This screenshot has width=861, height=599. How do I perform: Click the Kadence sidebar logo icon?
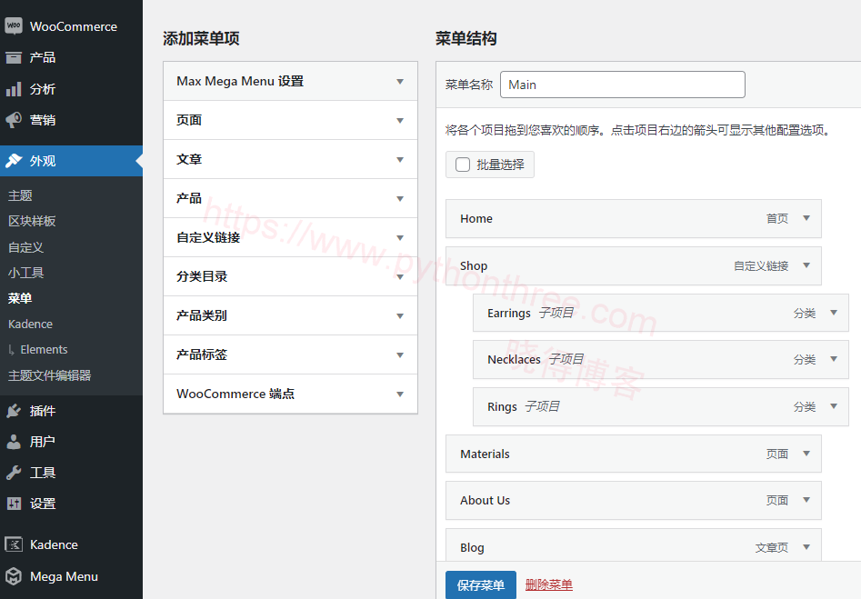pos(14,544)
